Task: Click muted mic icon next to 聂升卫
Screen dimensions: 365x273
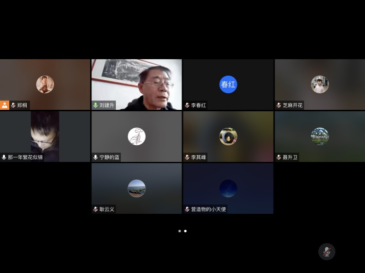Action: click(279, 157)
